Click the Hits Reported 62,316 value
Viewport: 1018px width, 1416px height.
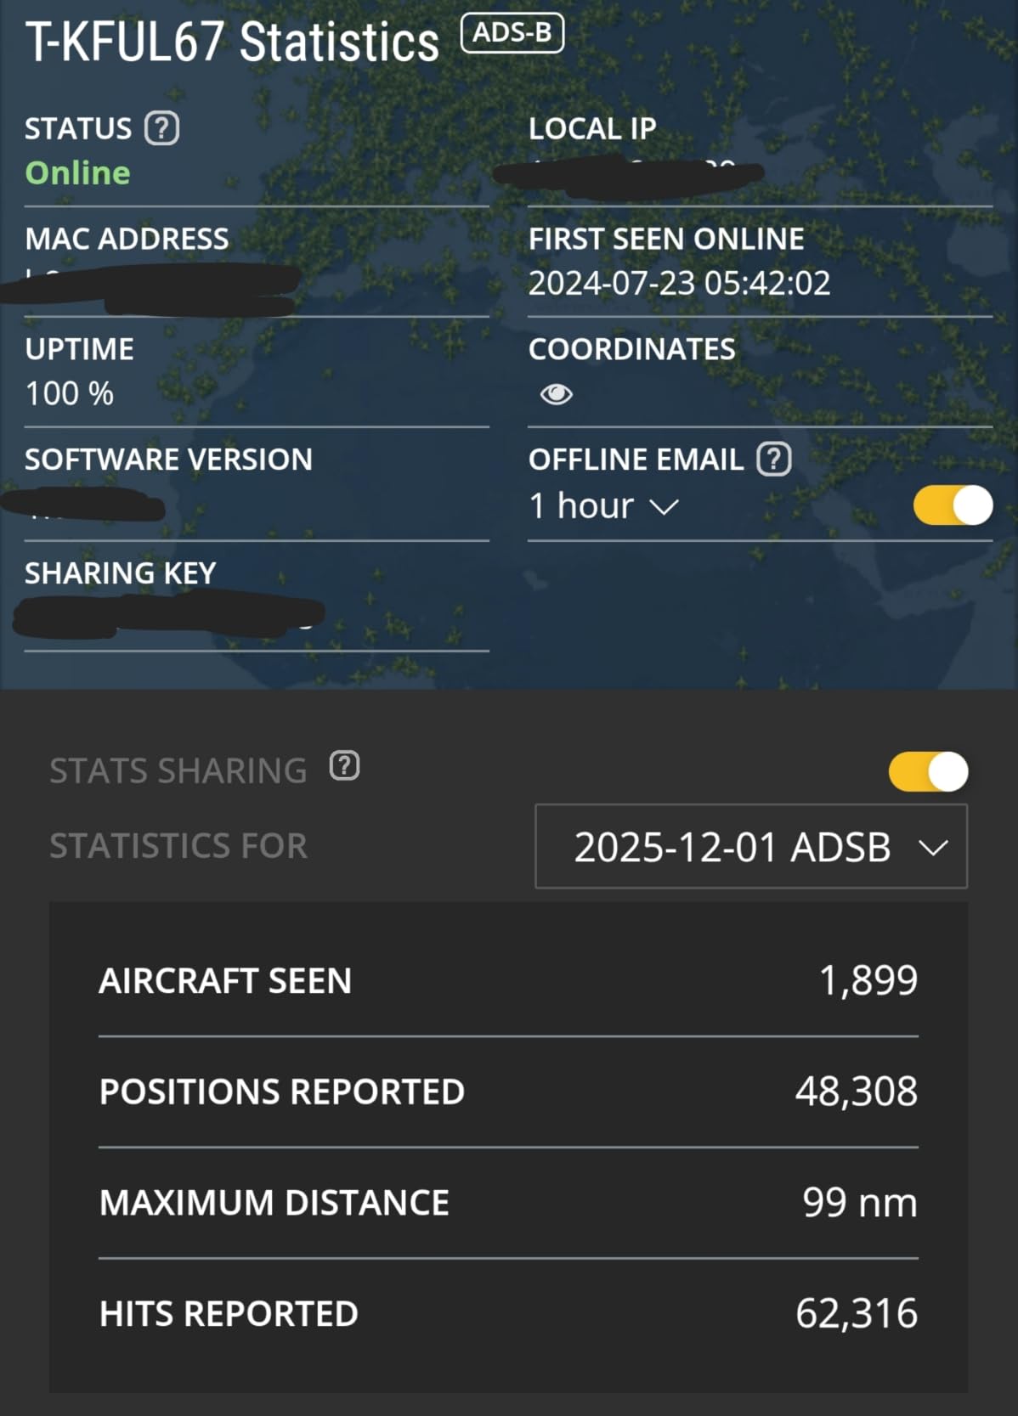[x=856, y=1314]
